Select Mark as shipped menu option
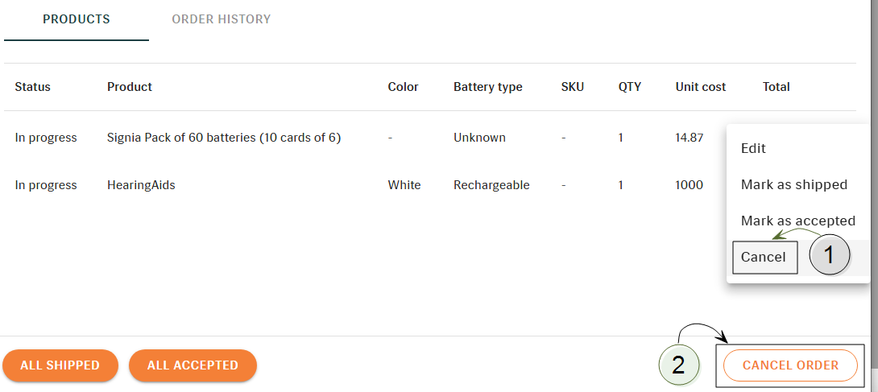This screenshot has width=878, height=392. coord(794,184)
